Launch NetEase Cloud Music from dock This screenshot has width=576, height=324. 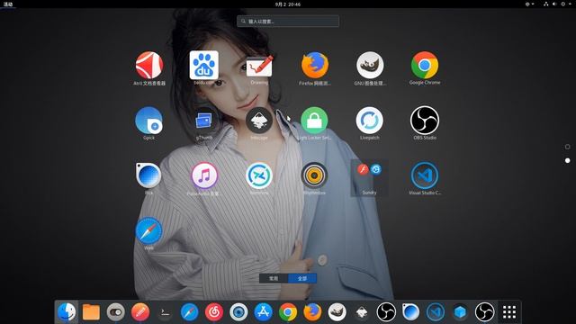coord(214,312)
